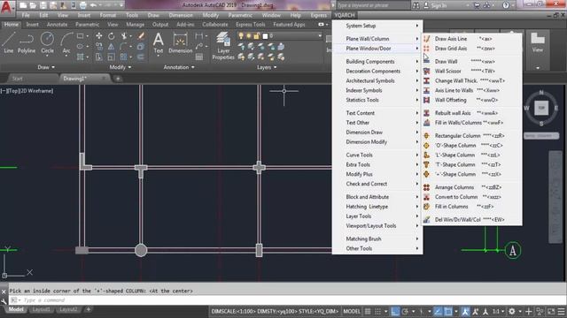The width and height of the screenshot is (567, 318).
Task: Click Fill in Walls/Columns icon
Action: 427,123
